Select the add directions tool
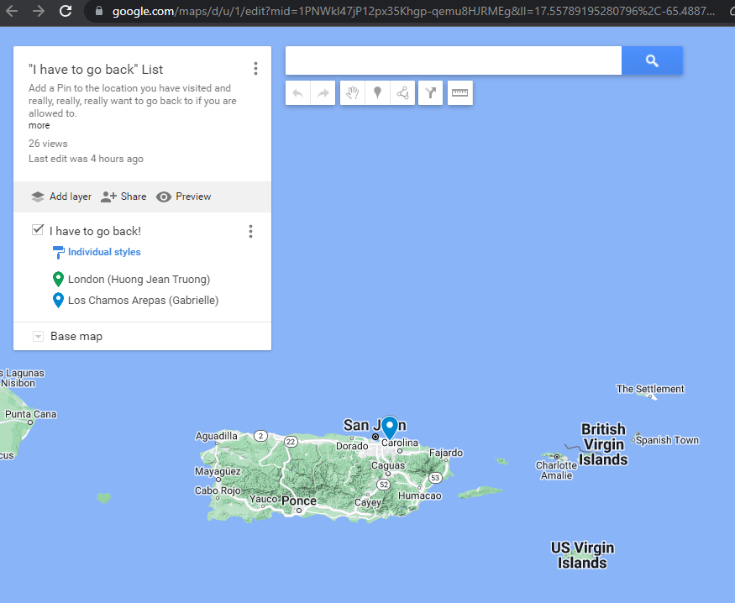Image resolution: width=735 pixels, height=603 pixels. click(x=430, y=93)
